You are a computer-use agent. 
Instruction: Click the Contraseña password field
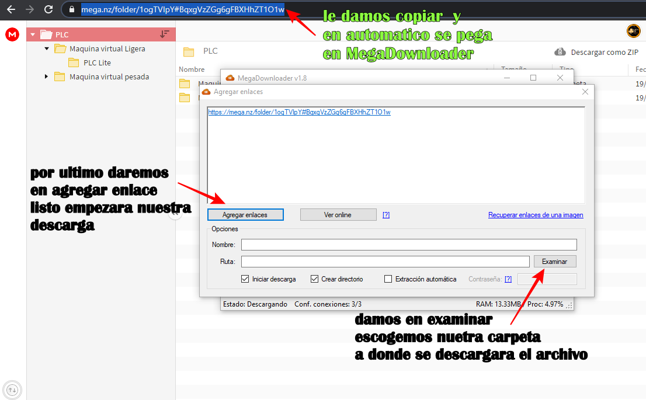click(x=547, y=279)
